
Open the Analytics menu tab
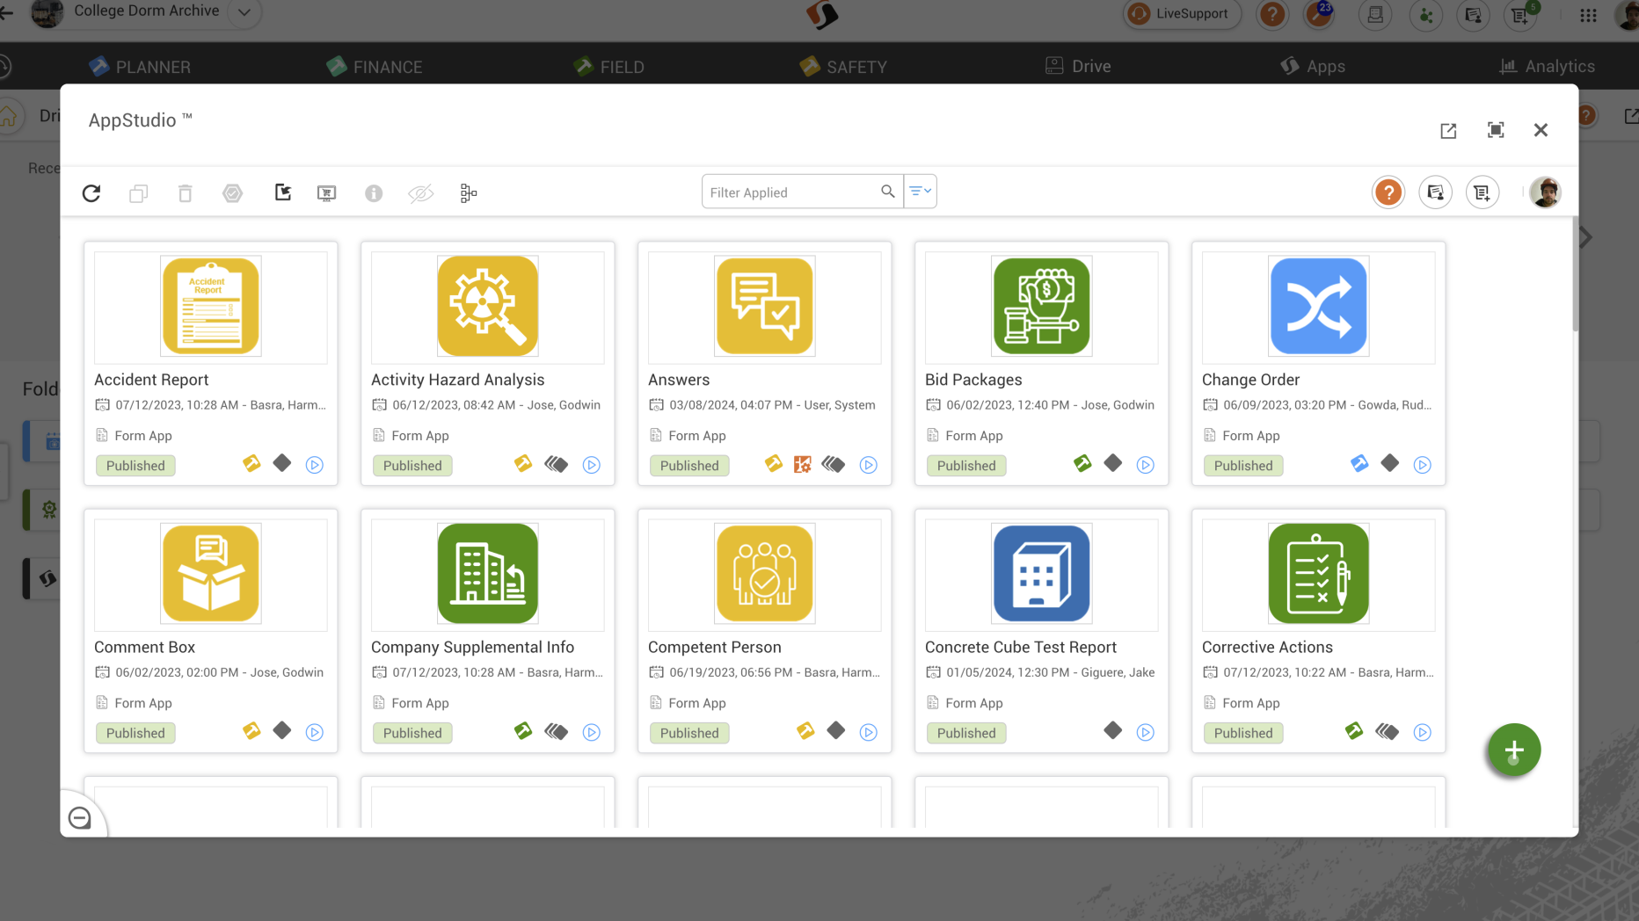(x=1547, y=66)
